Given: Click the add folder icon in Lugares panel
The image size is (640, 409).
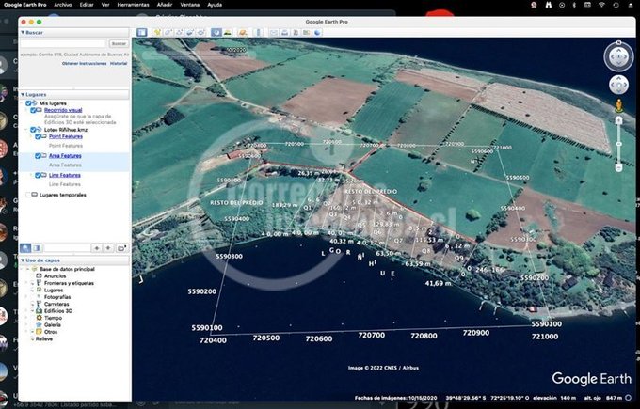Looking at the screenshot, I should (x=121, y=248).
